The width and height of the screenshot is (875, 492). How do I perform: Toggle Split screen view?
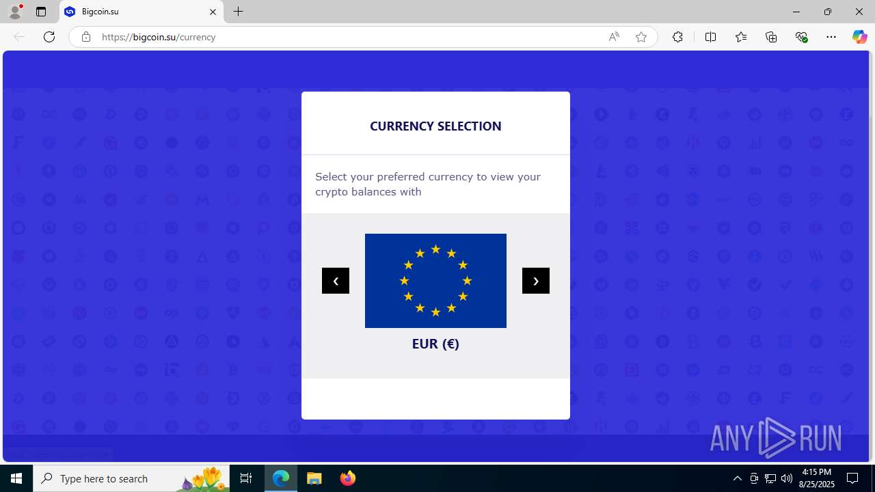click(x=710, y=37)
